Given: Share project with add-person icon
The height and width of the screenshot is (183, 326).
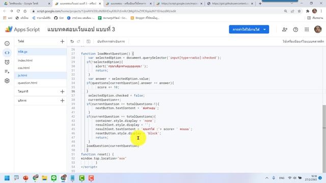Looking at the screenshot, I should pyautogui.click(x=285, y=29).
